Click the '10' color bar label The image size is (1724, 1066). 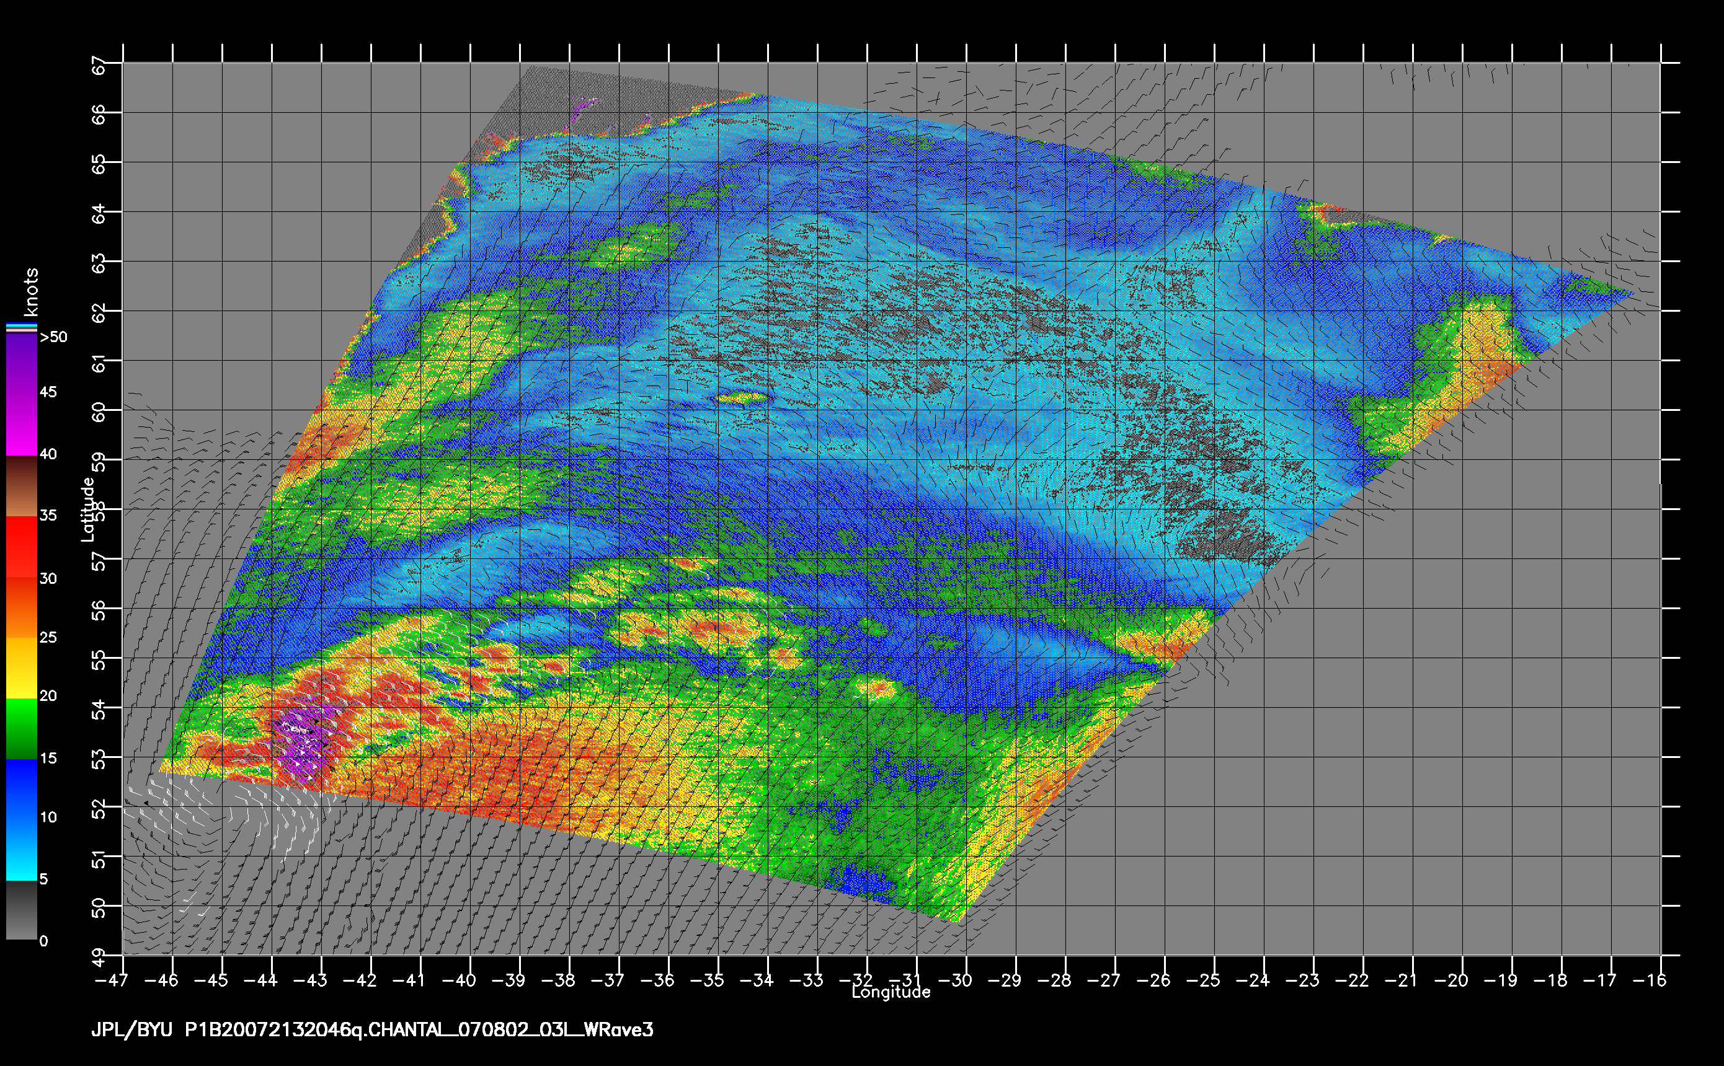coord(48,818)
